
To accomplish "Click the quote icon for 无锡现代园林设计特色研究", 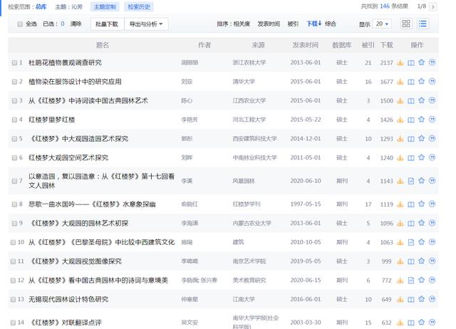I will click(x=432, y=299).
